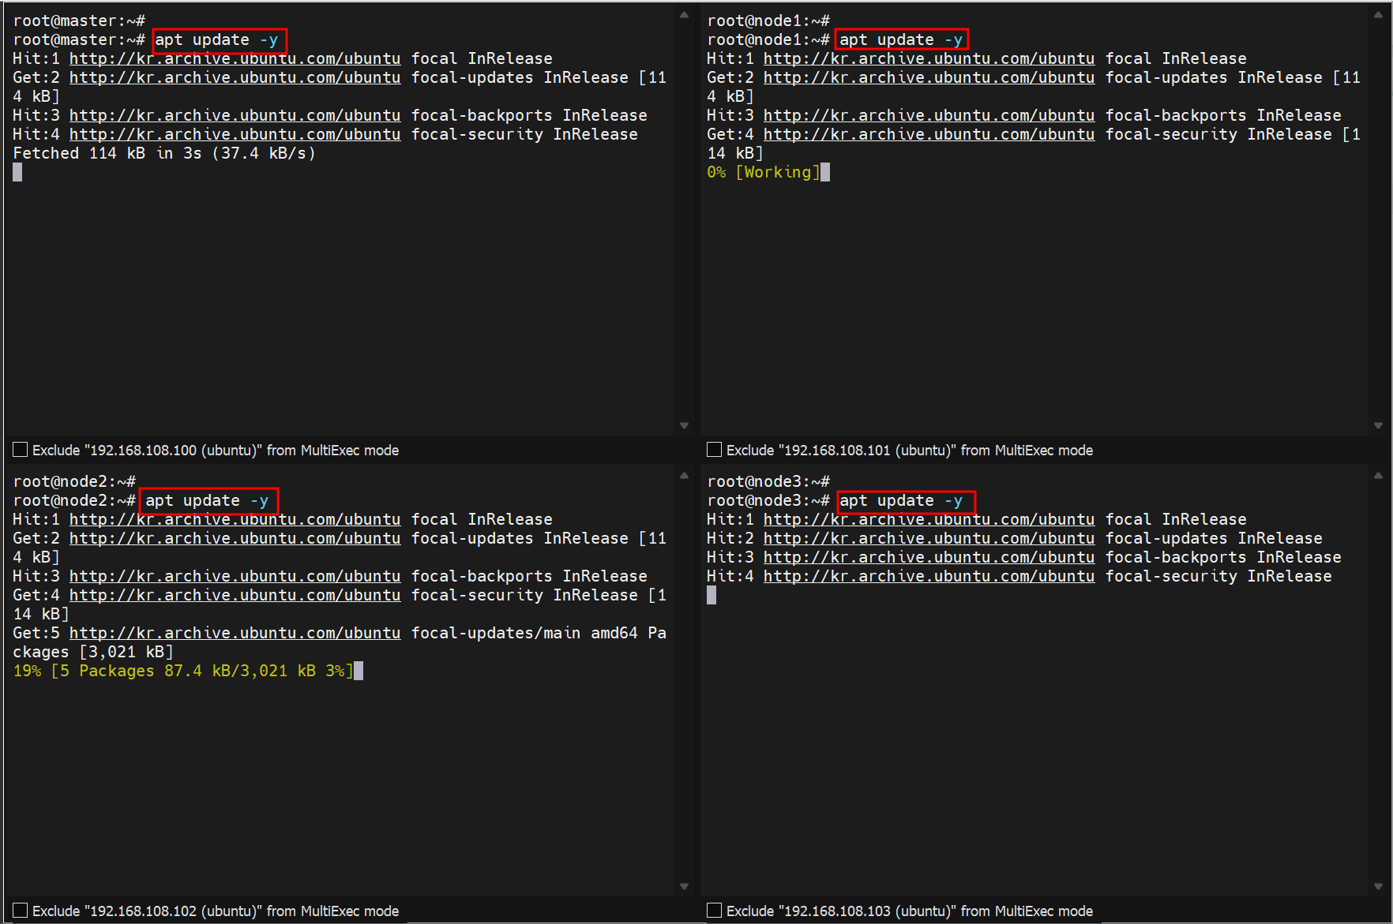Open Get:4 focal-security URL in node1 pane
This screenshot has width=1393, height=924.
[x=929, y=134]
